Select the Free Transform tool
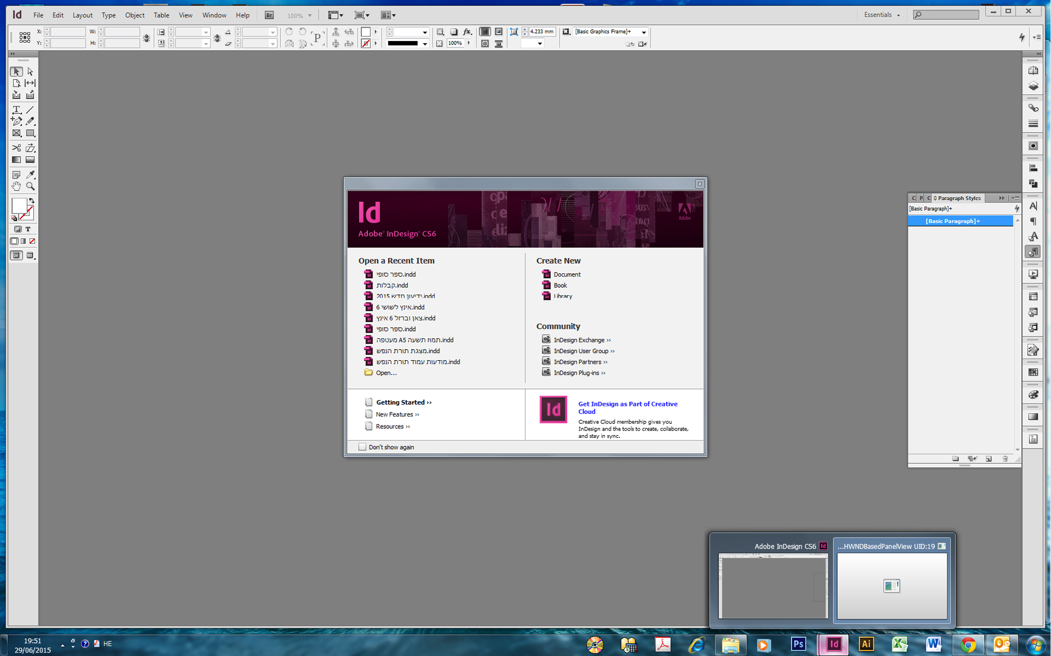The image size is (1051, 656). click(x=30, y=148)
